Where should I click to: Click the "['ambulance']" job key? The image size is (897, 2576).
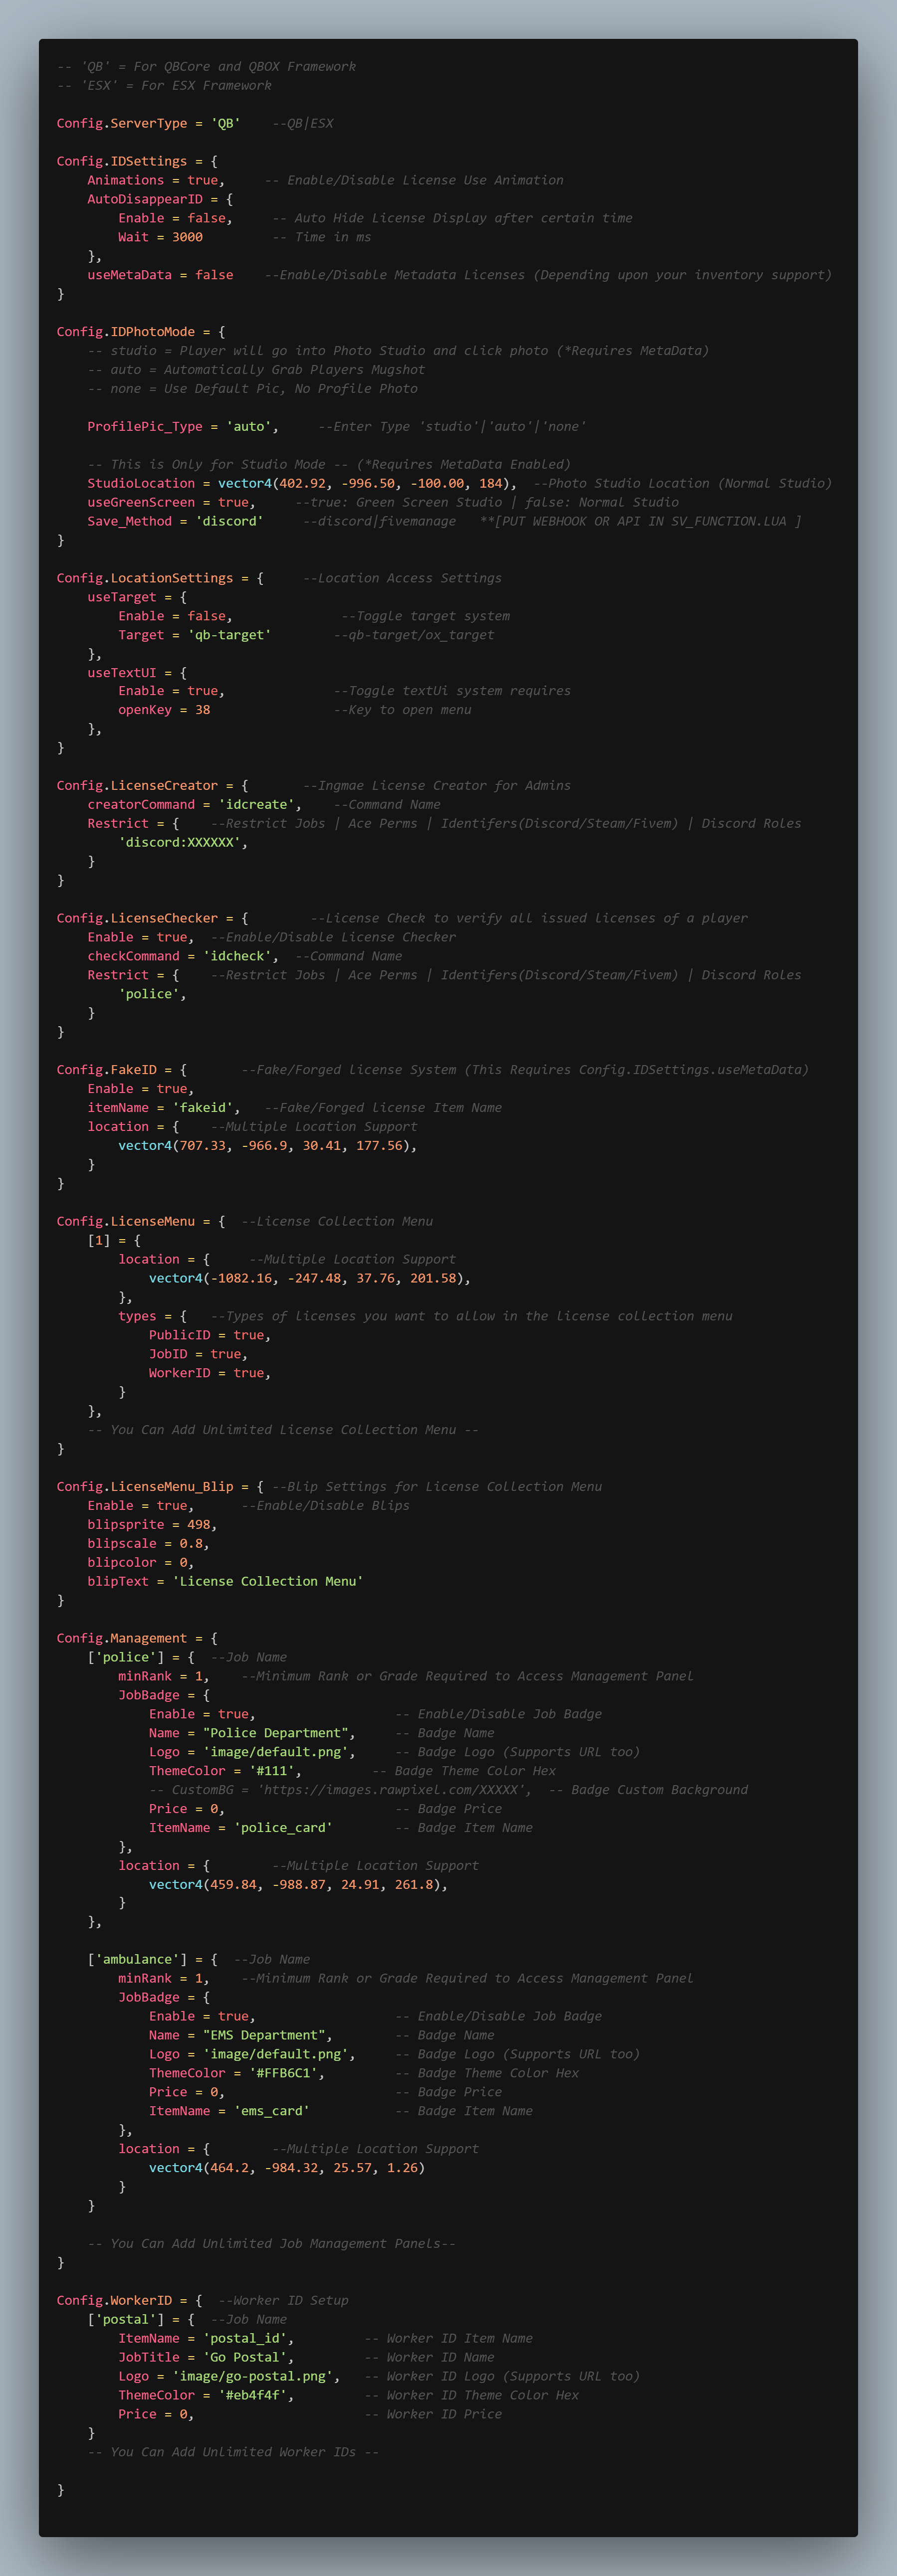tap(137, 1961)
